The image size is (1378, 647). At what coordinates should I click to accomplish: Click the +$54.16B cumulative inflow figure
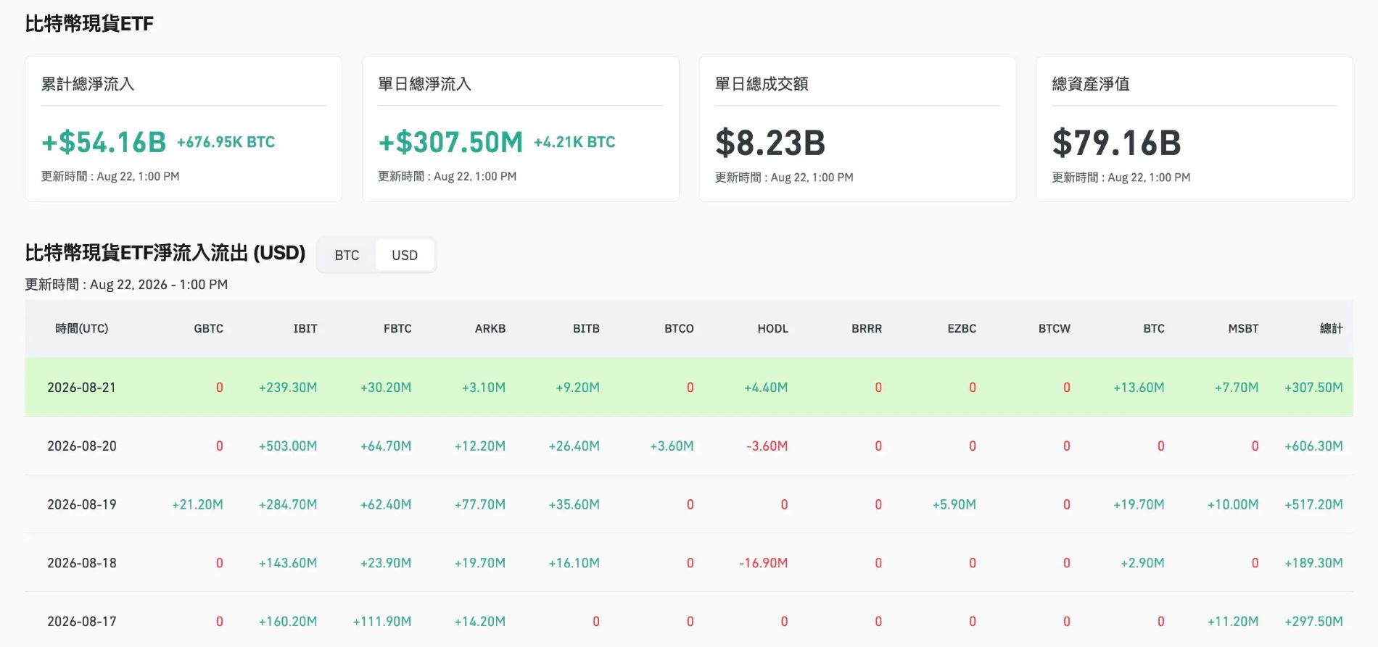click(x=104, y=142)
